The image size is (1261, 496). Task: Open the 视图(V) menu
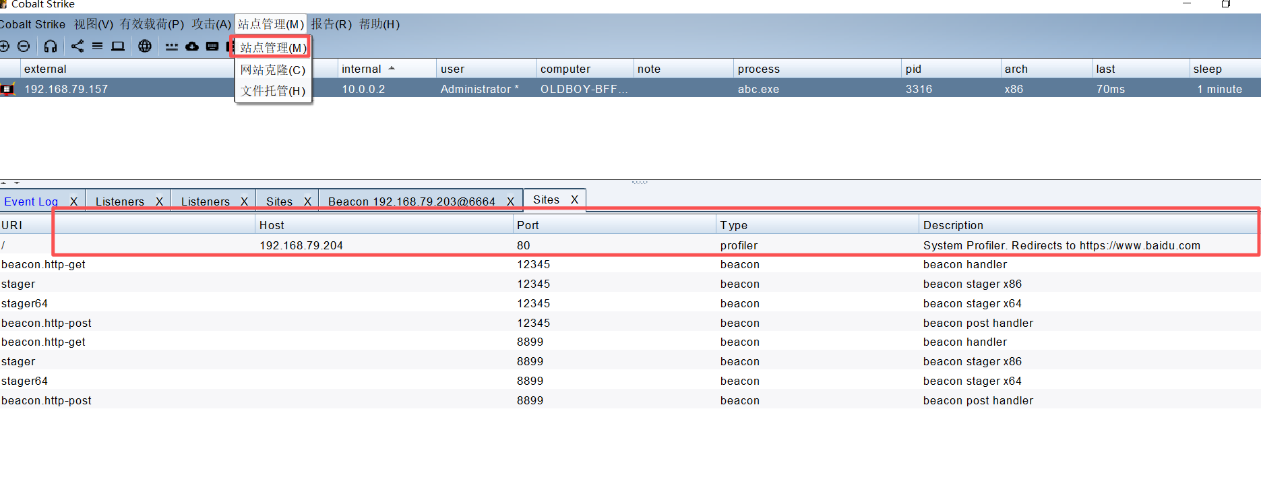(93, 24)
